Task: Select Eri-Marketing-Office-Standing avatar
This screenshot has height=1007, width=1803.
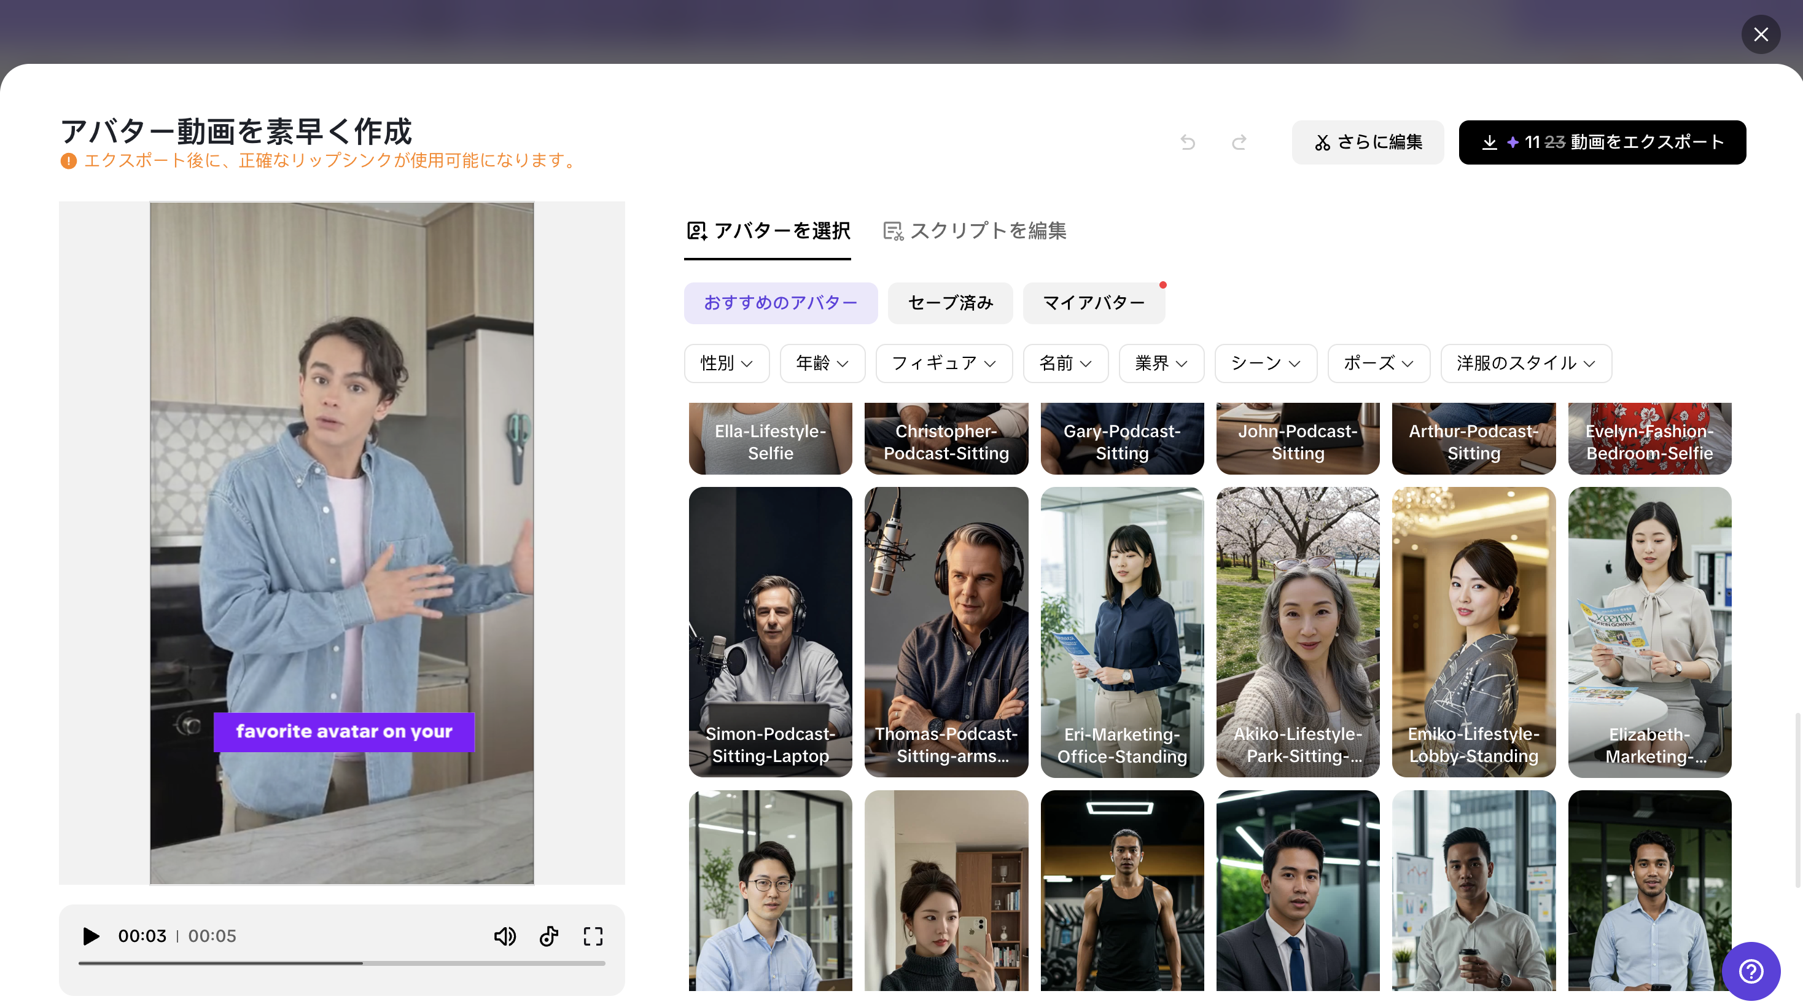Action: coord(1122,632)
